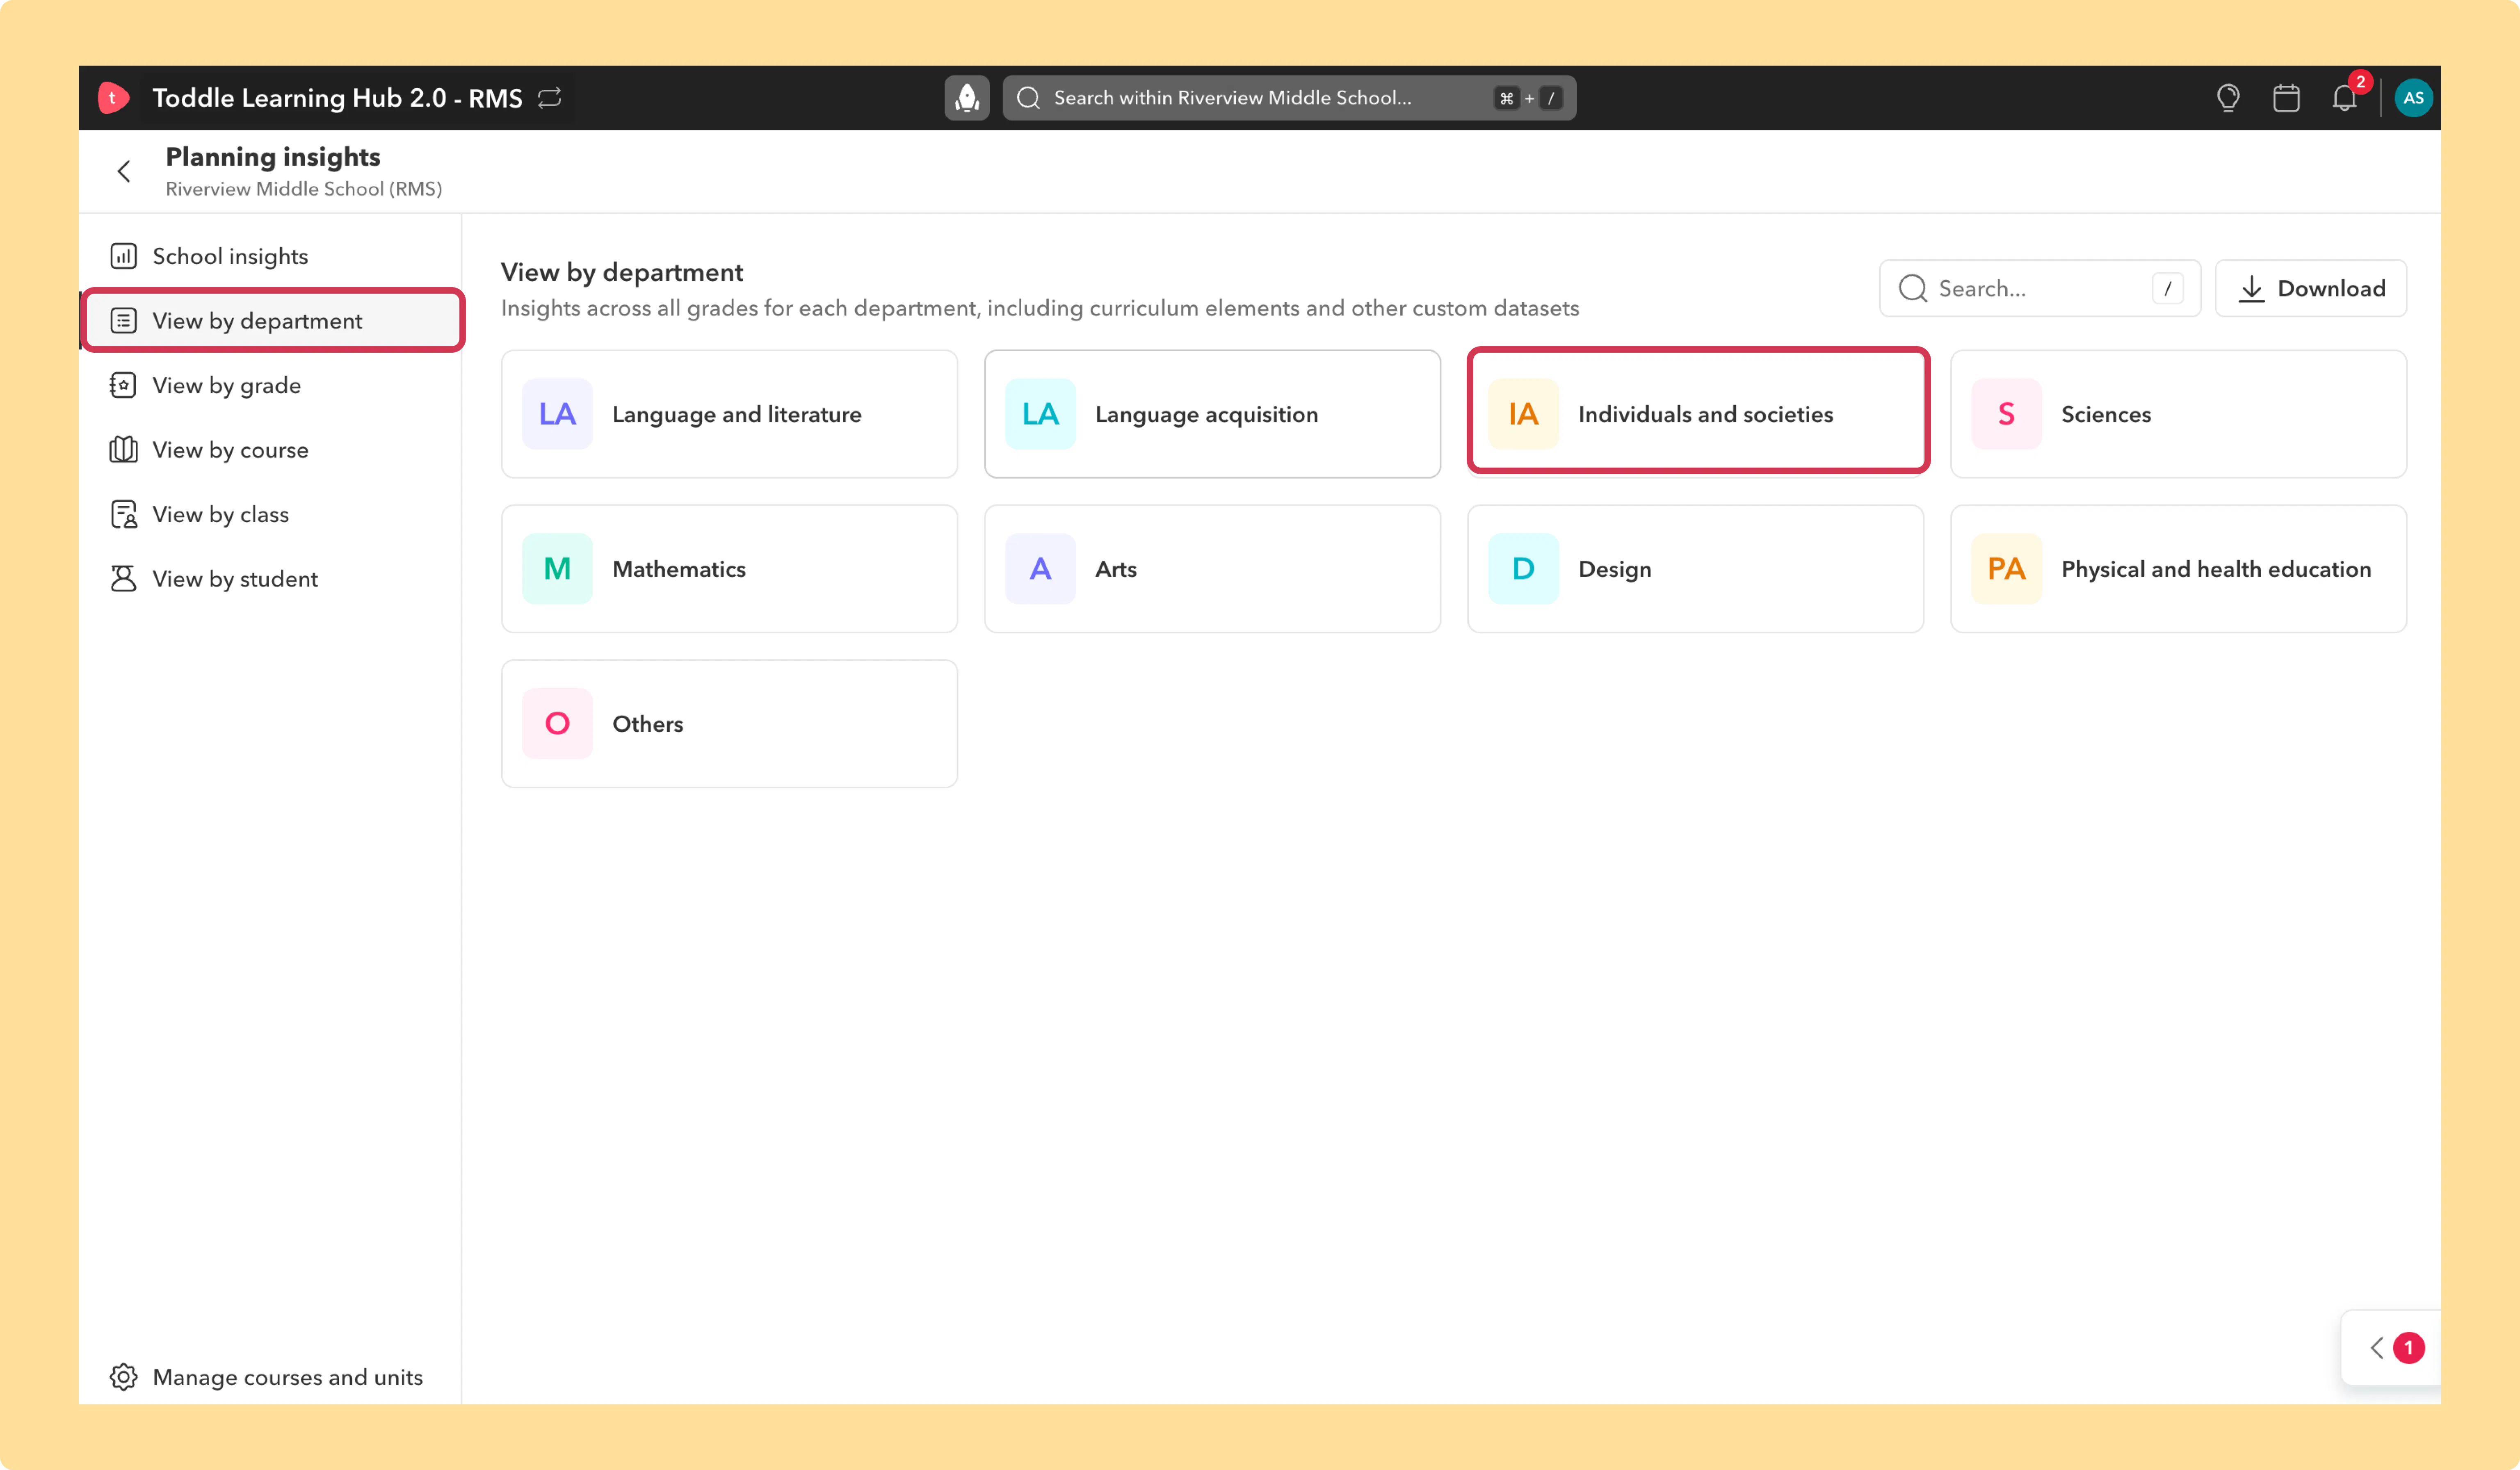Click the View by grade icon
This screenshot has width=2520, height=1470.
pos(123,385)
